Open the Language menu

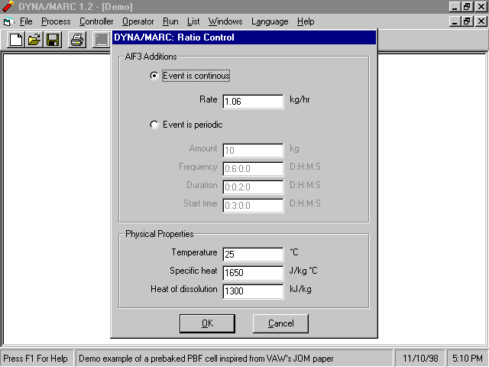pyautogui.click(x=270, y=21)
